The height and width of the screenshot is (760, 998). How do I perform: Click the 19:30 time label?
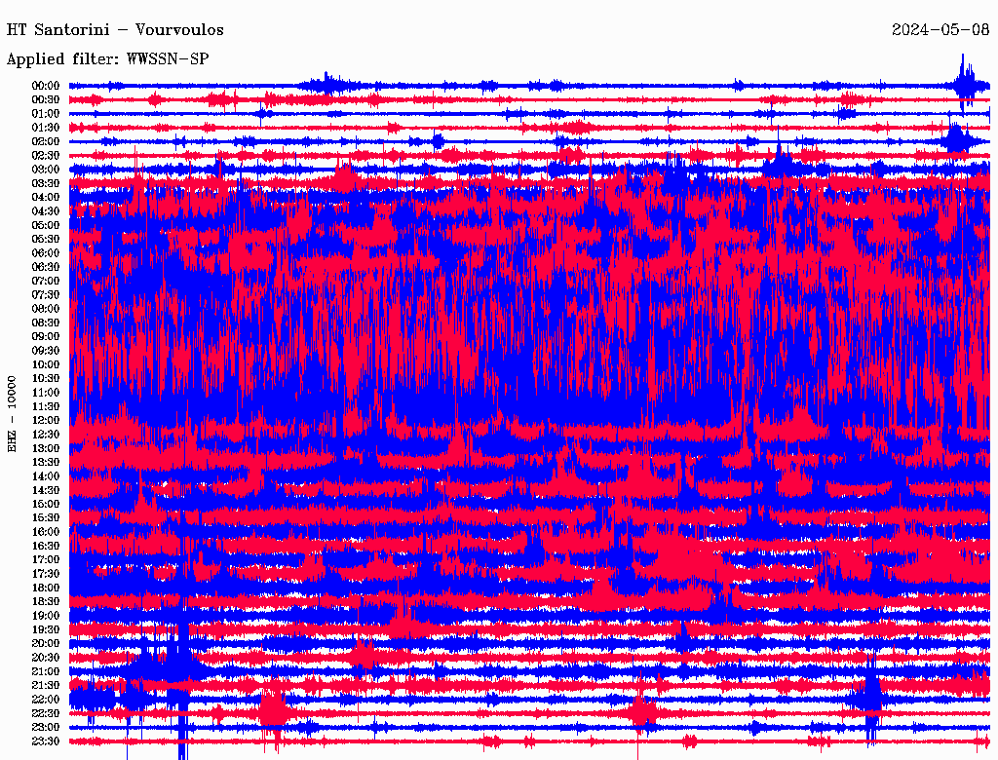(x=46, y=629)
